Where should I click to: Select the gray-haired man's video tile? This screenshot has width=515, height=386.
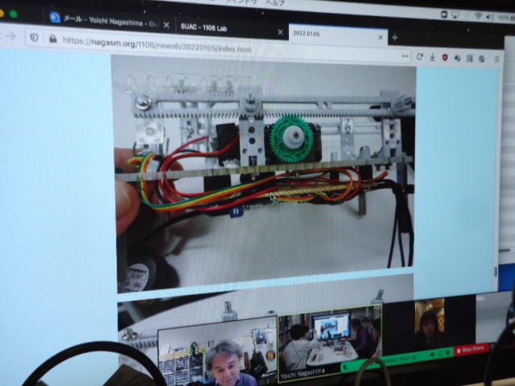point(217,351)
